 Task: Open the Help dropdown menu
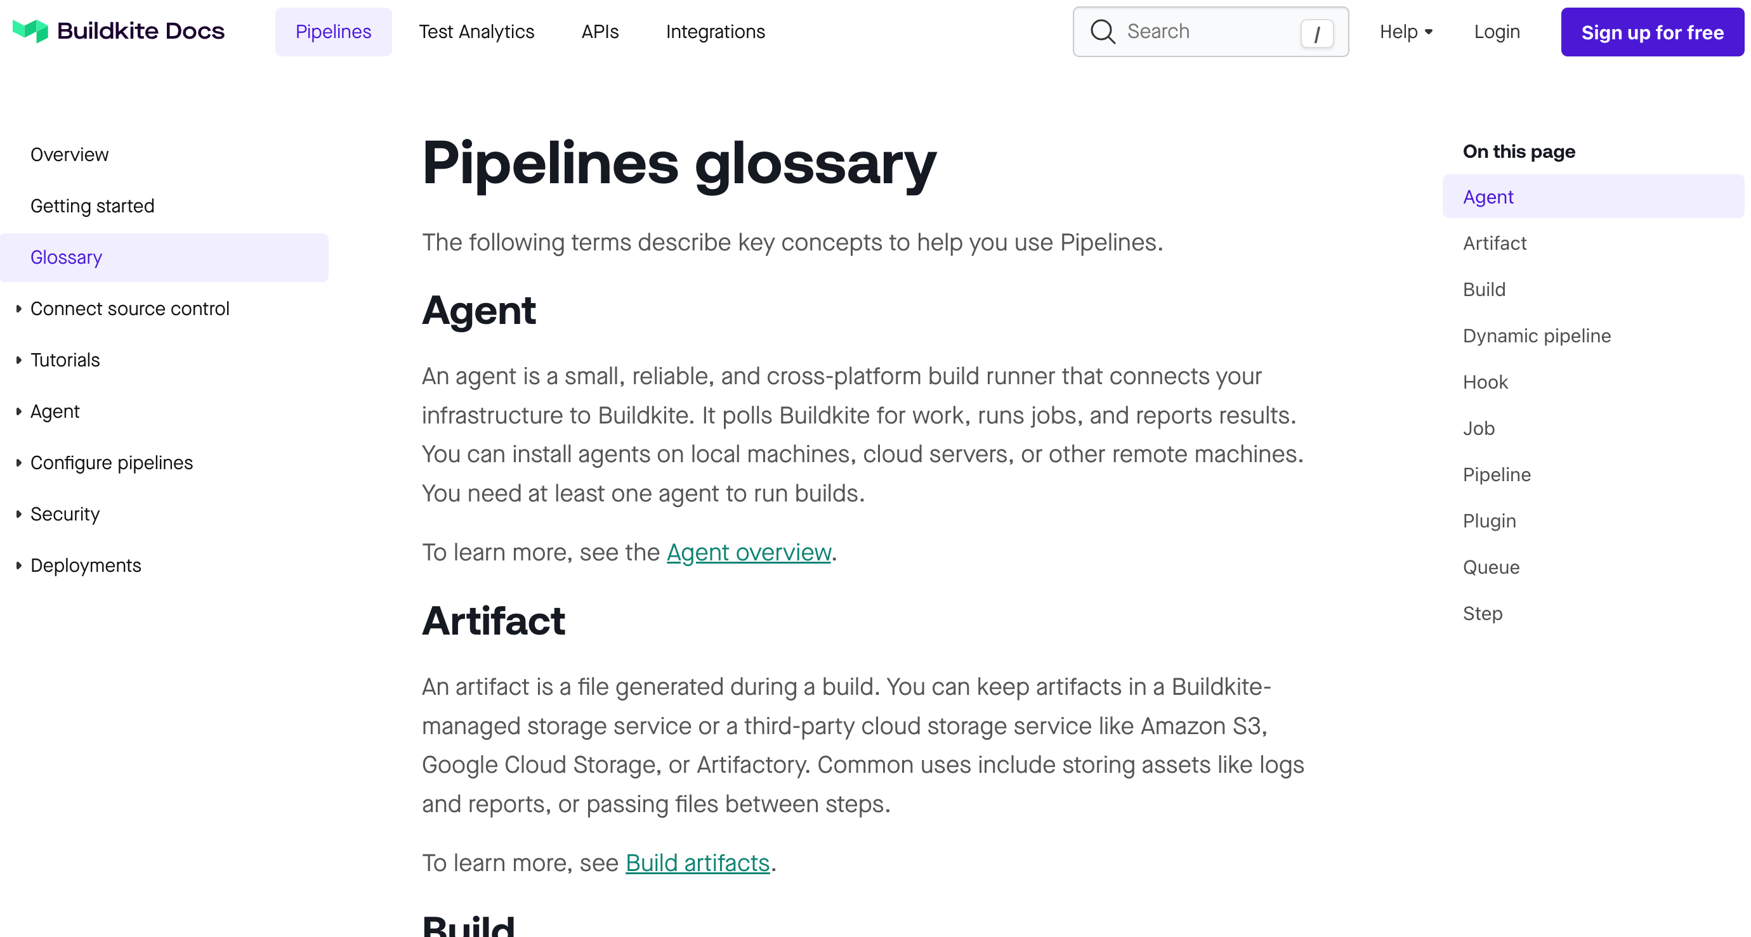pos(1406,31)
